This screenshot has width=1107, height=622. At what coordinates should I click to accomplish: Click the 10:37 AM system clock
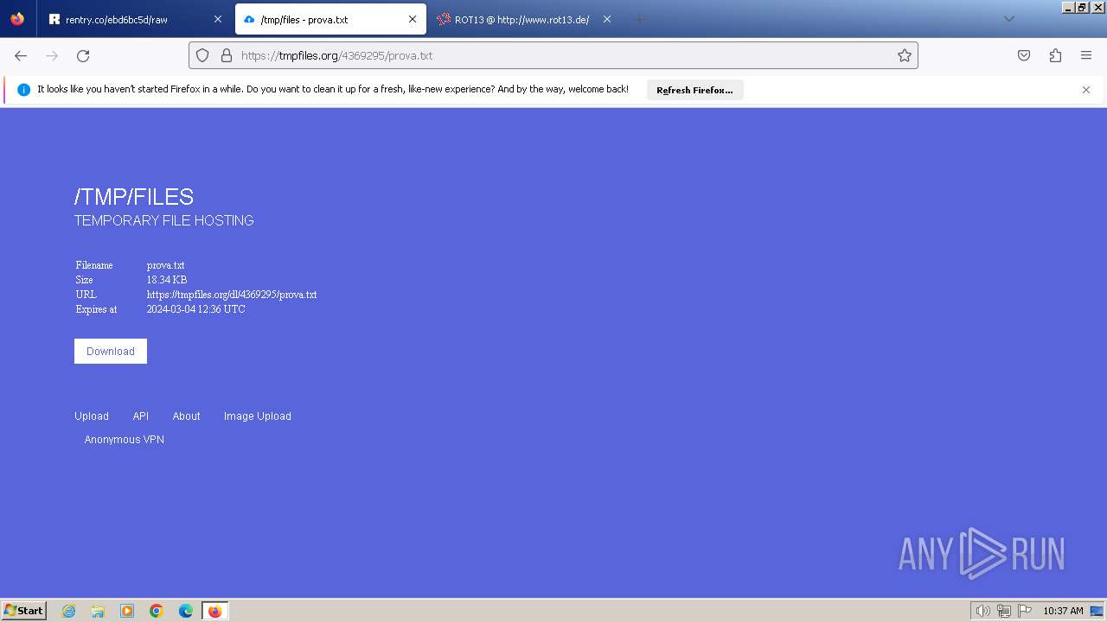pos(1063,611)
